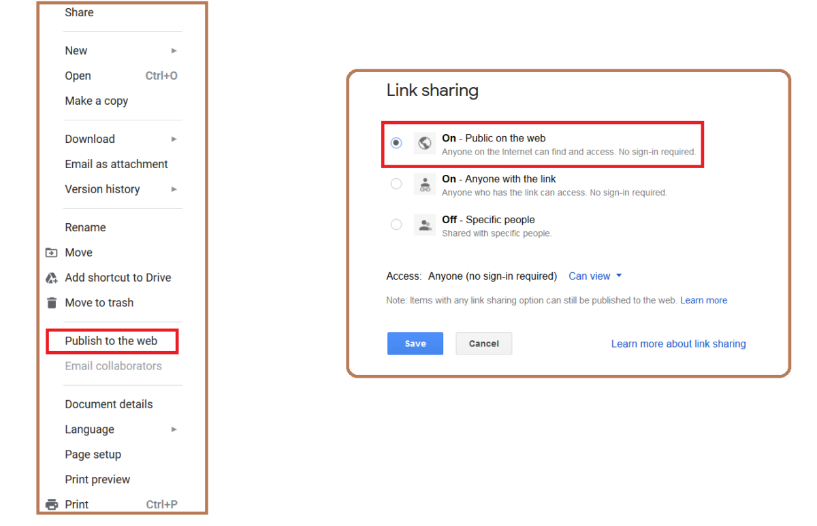Select On - Anyone with the link option
817x526 pixels.
pos(396,184)
